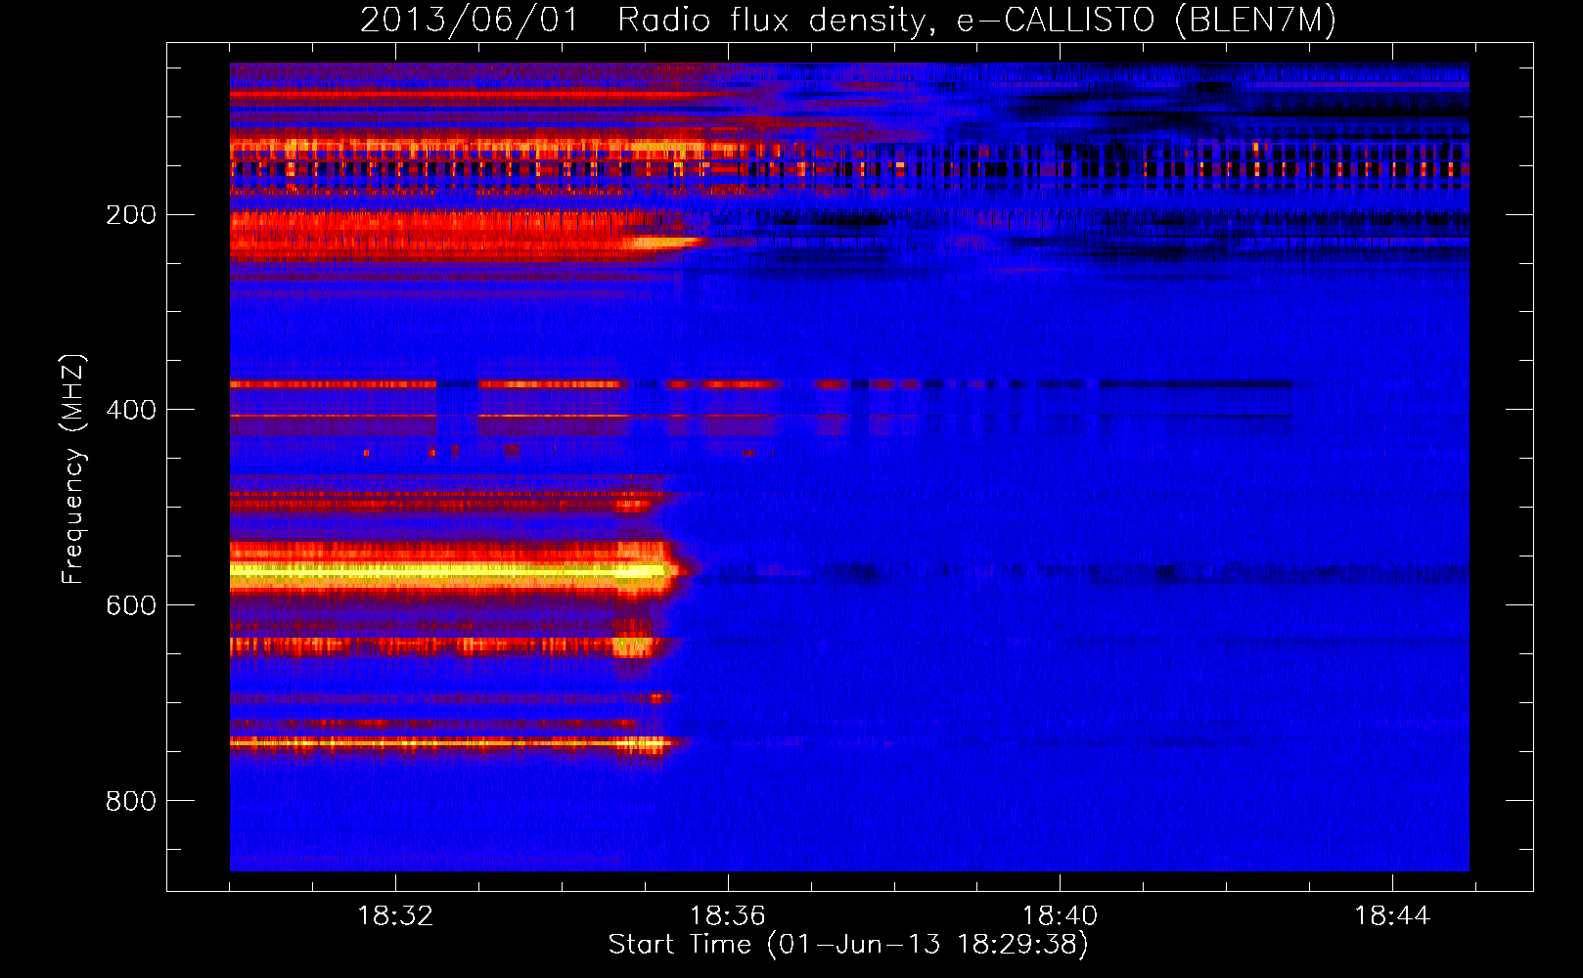Click the 'Start Time (01-Jun-13 18:29:38)' label
The image size is (1583, 978).
point(848,945)
